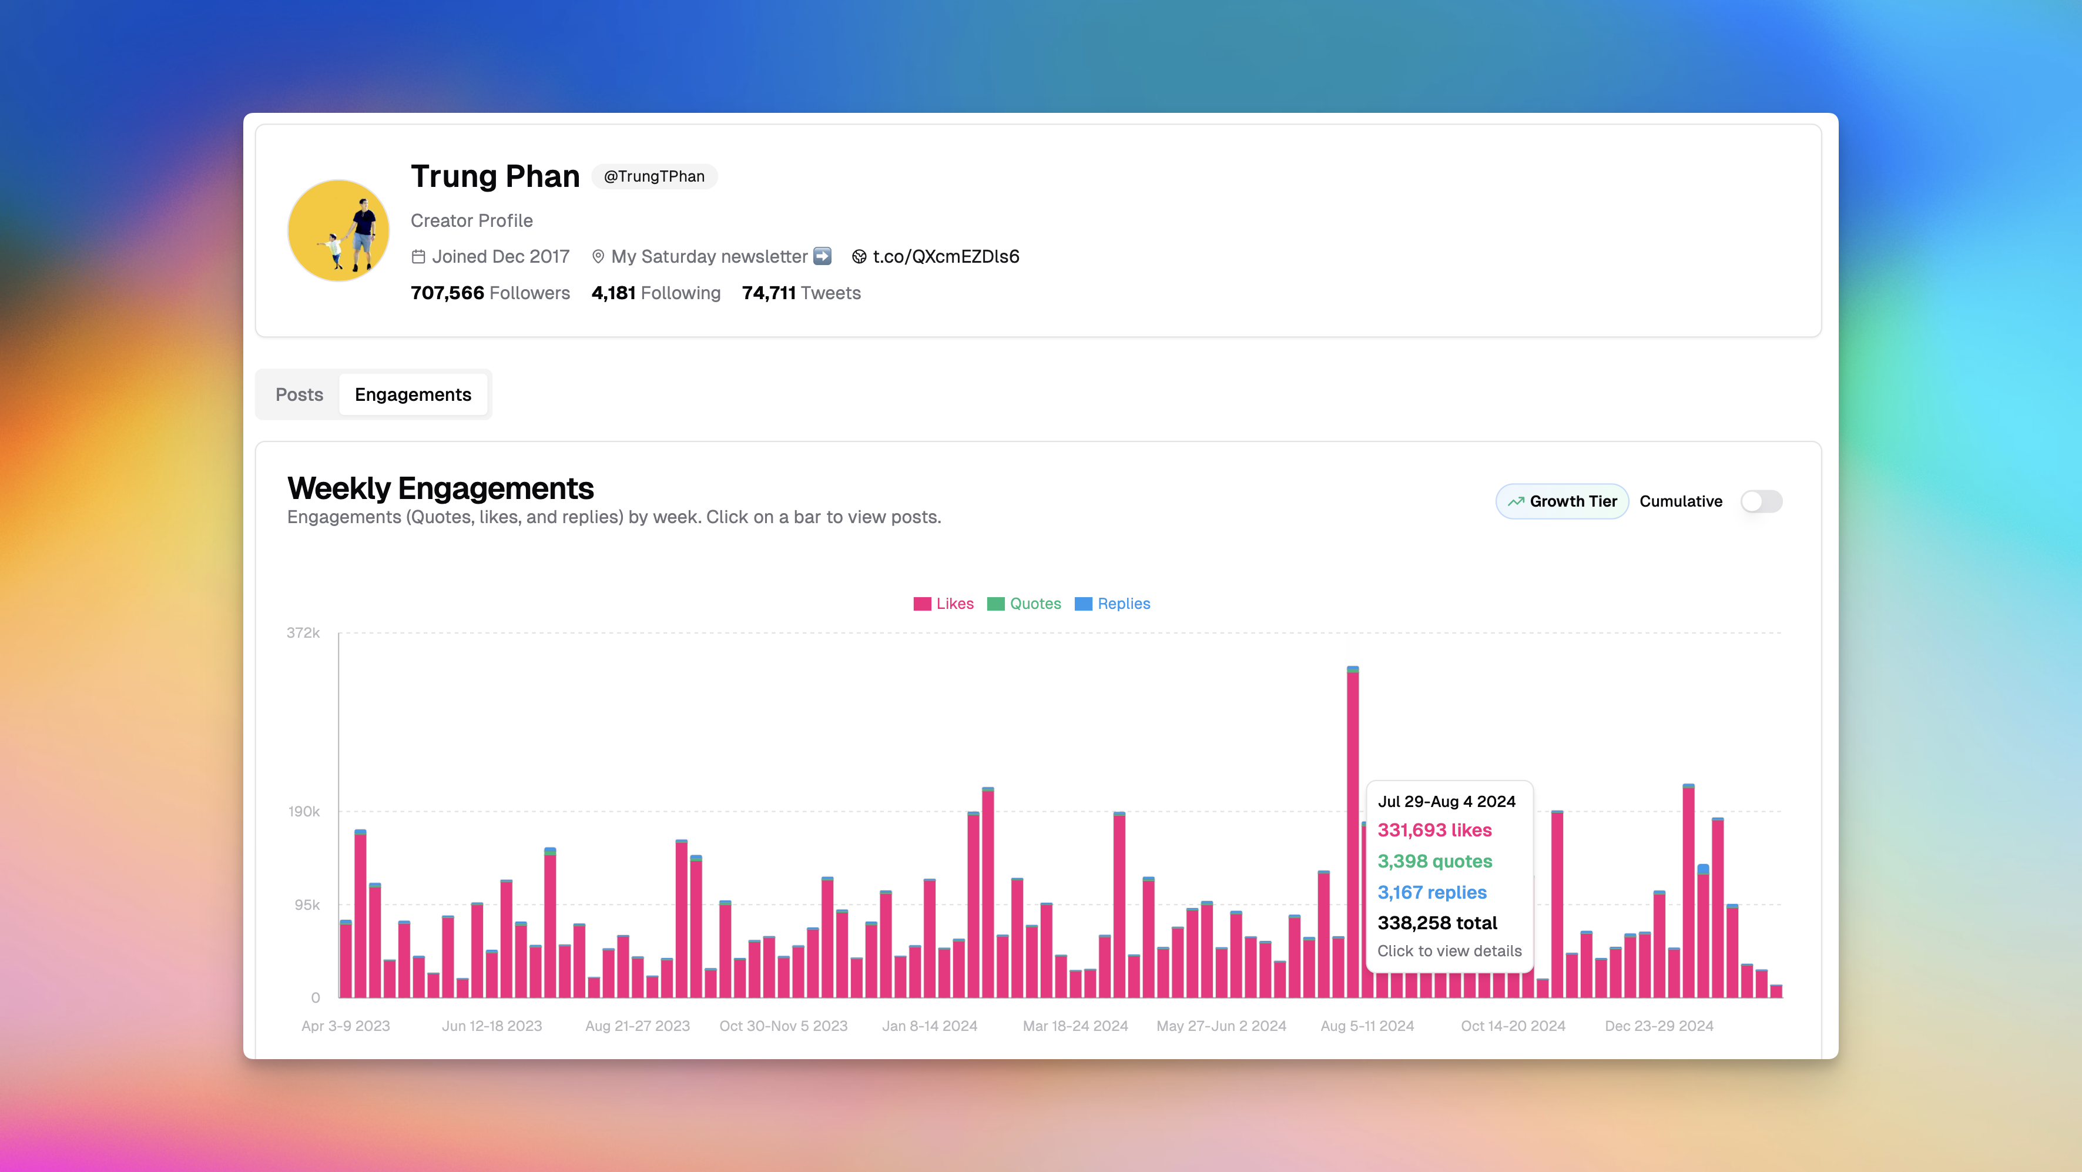Select the Engagements tab

pyautogui.click(x=413, y=394)
